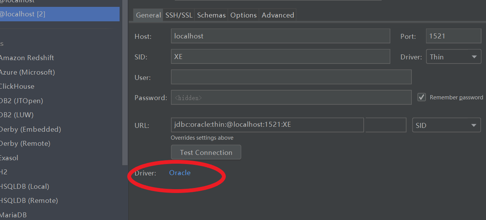Select Amazon Redshift from the sidebar
Viewport: 486px width, 220px height.
(27, 57)
